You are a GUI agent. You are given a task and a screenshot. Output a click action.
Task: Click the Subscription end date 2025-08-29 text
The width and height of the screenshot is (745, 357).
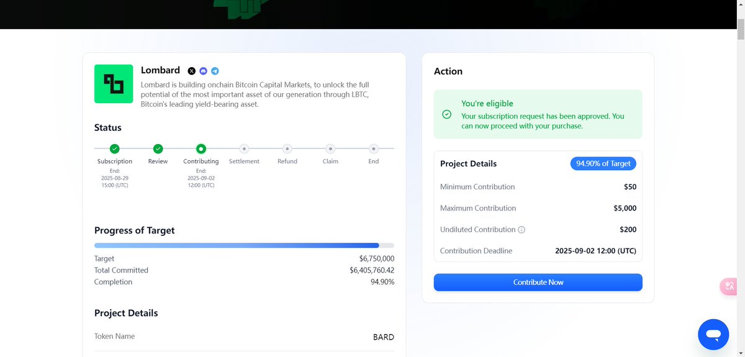pos(115,178)
